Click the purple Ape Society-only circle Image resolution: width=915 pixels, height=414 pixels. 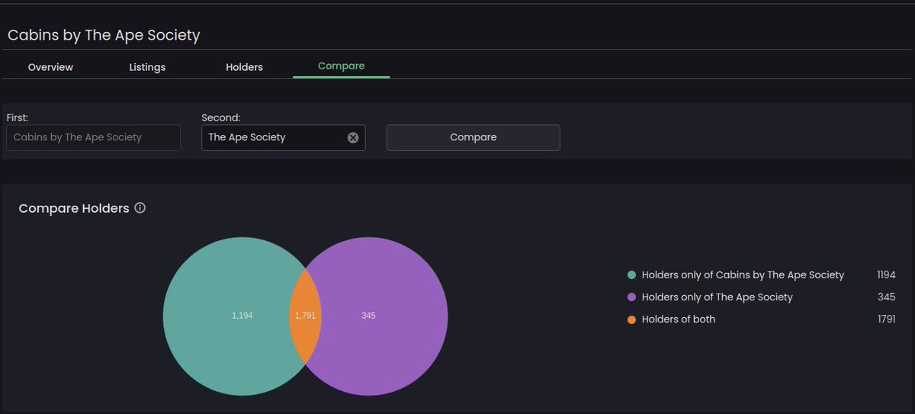(385, 316)
